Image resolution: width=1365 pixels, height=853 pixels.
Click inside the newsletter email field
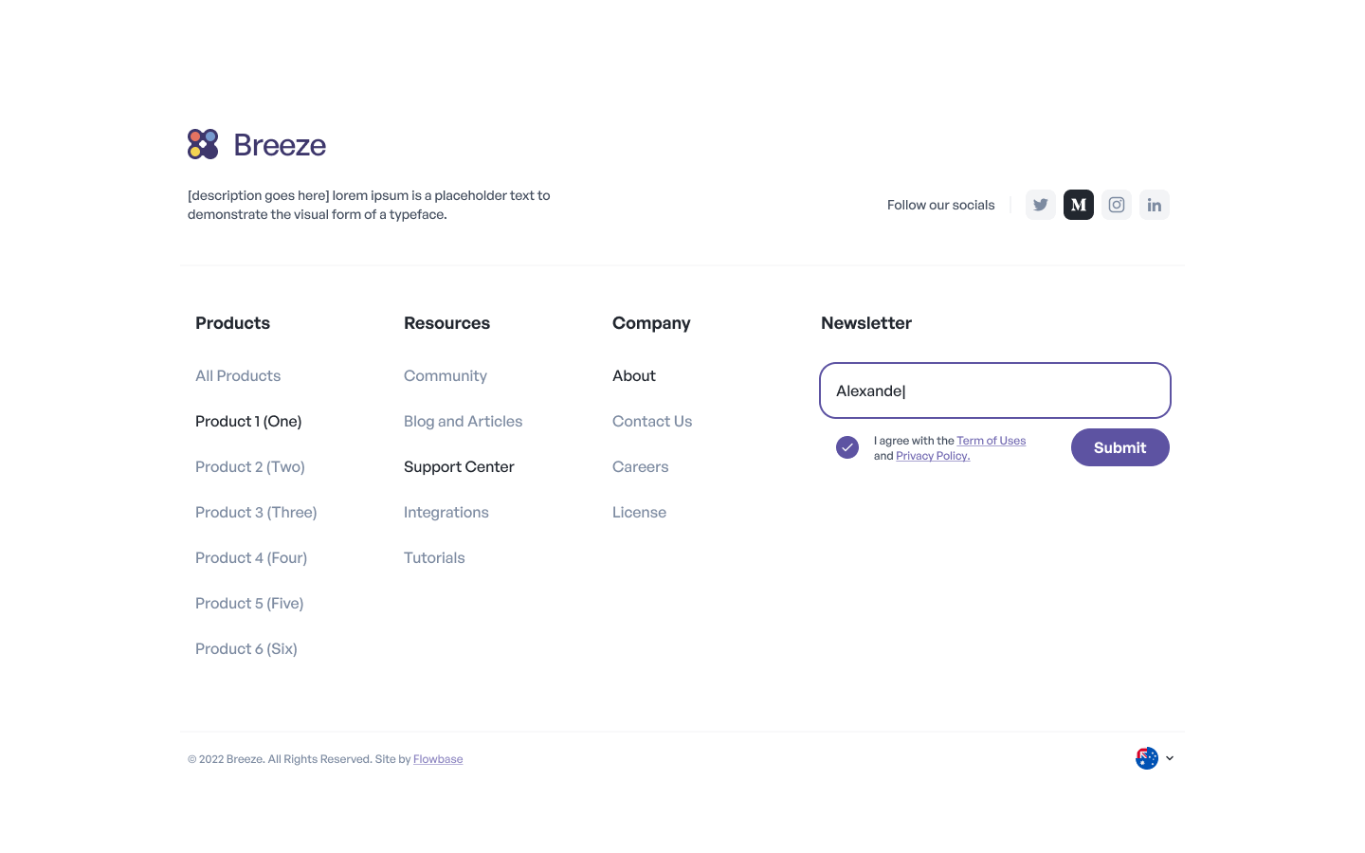994,390
